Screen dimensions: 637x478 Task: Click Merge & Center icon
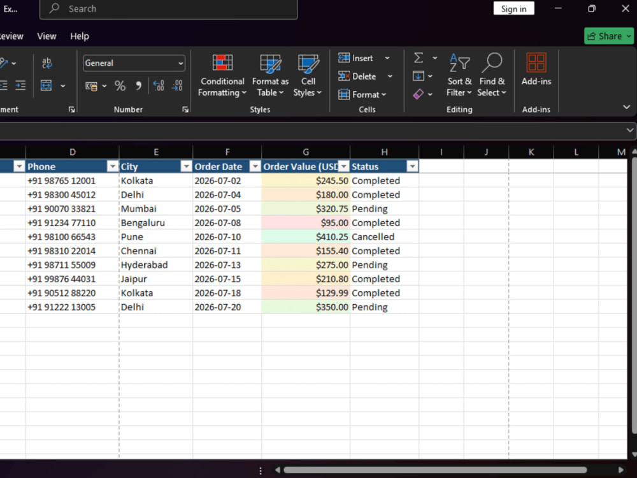point(47,86)
